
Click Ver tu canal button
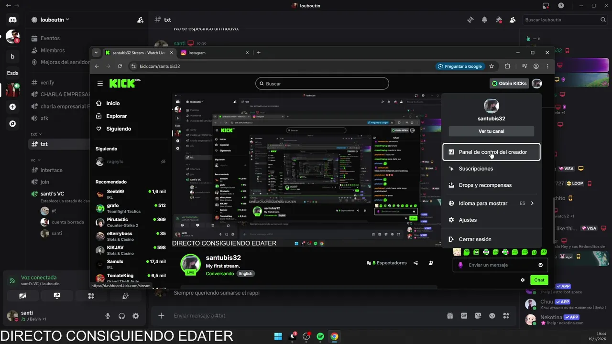pyautogui.click(x=492, y=131)
